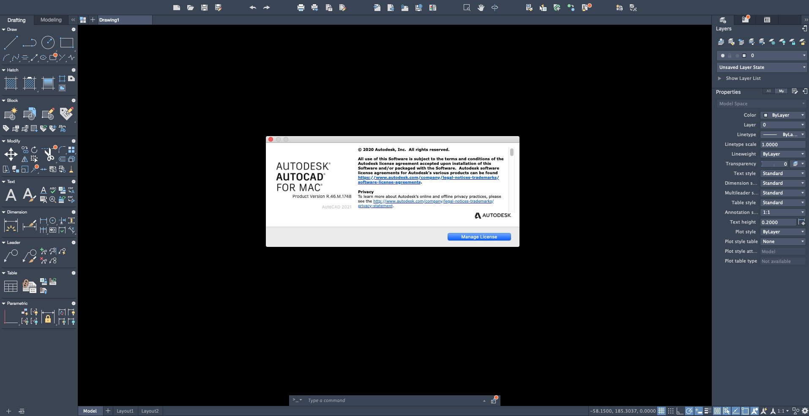Activate the Pan hand tool
Screen dimensions: 809x416
click(x=481, y=8)
